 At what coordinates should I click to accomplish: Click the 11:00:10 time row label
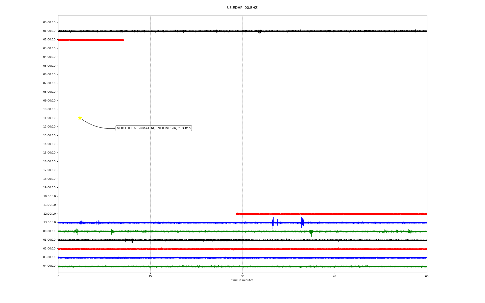49,118
